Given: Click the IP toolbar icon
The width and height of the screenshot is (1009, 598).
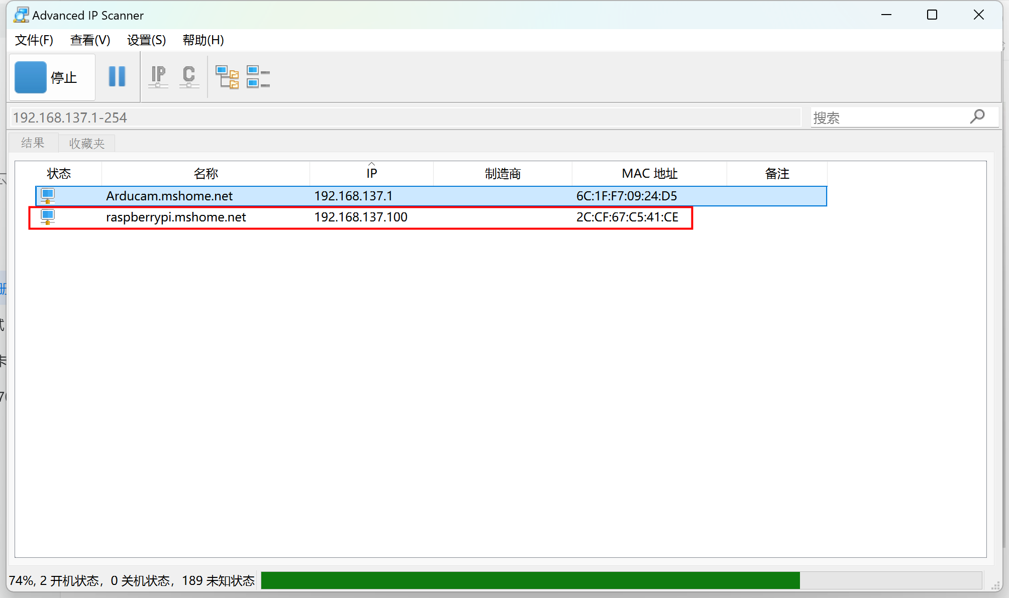Looking at the screenshot, I should tap(158, 77).
